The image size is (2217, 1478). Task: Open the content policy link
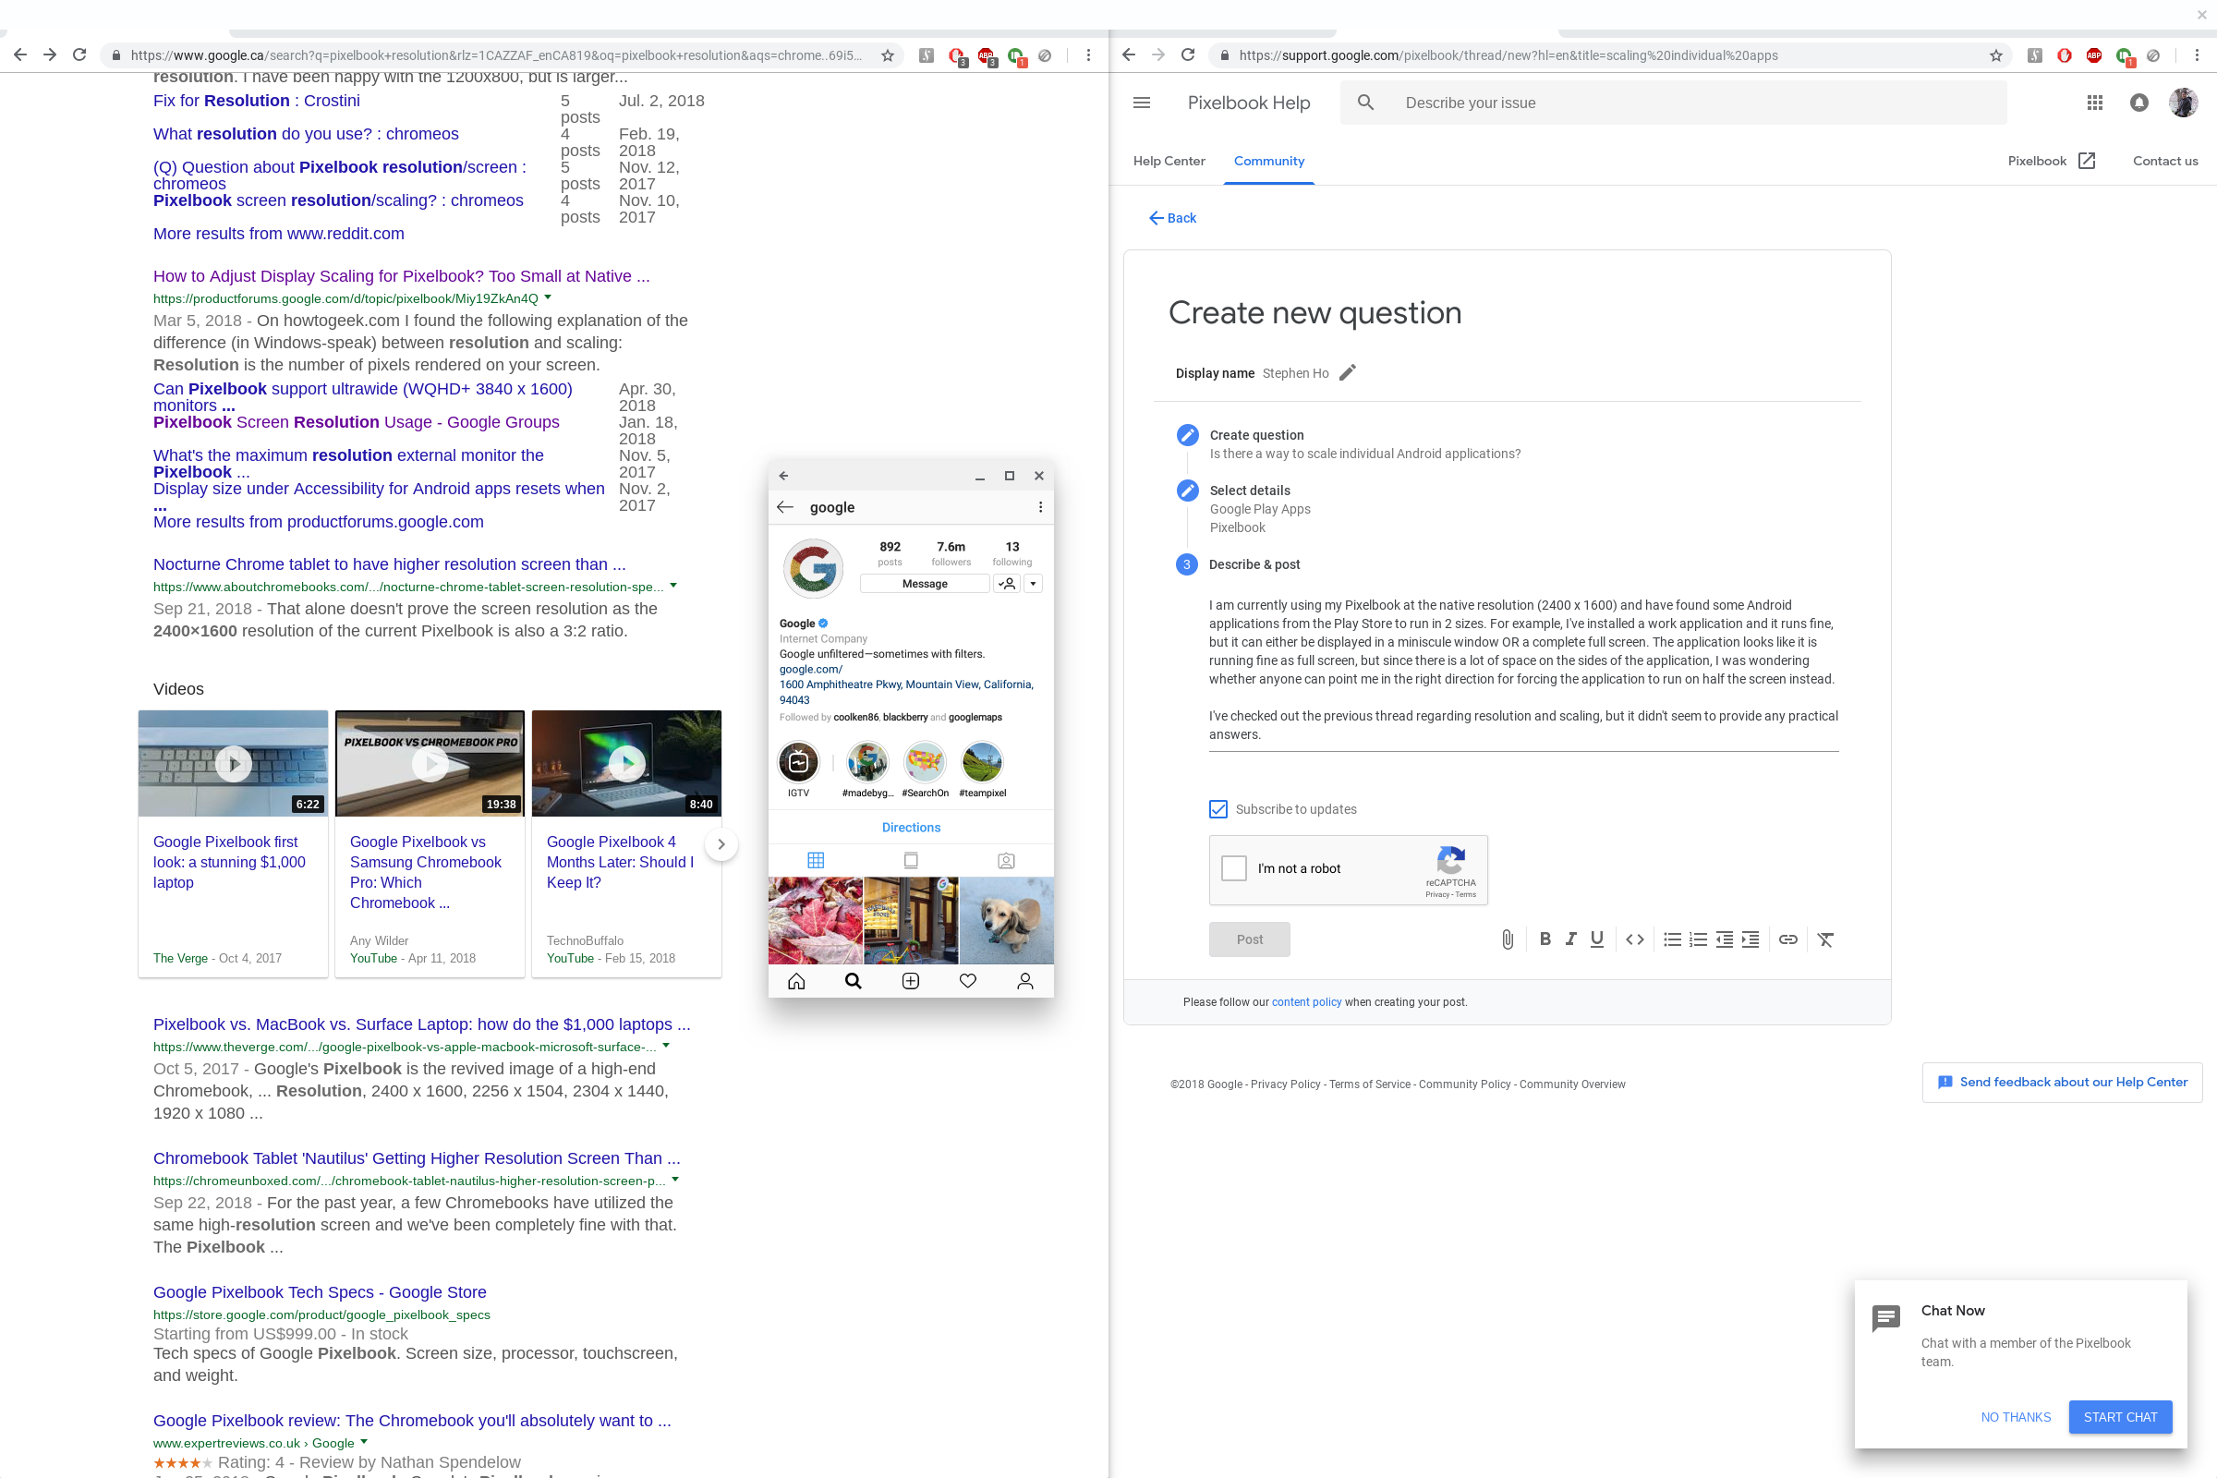pos(1305,1002)
